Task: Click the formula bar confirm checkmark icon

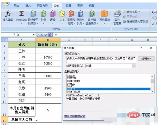Action: (x=46, y=34)
